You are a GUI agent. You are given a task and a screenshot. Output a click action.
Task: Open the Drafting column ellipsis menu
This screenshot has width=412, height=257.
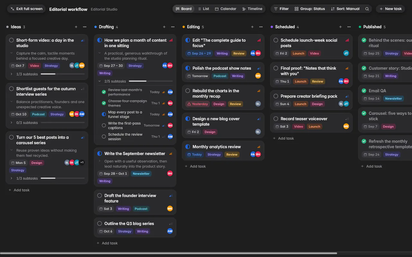173,27
